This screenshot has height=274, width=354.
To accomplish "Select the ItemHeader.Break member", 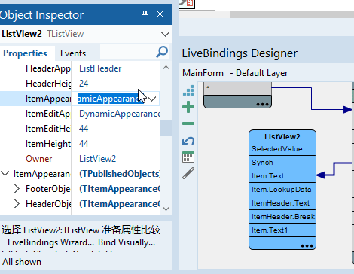I will click(282, 217).
